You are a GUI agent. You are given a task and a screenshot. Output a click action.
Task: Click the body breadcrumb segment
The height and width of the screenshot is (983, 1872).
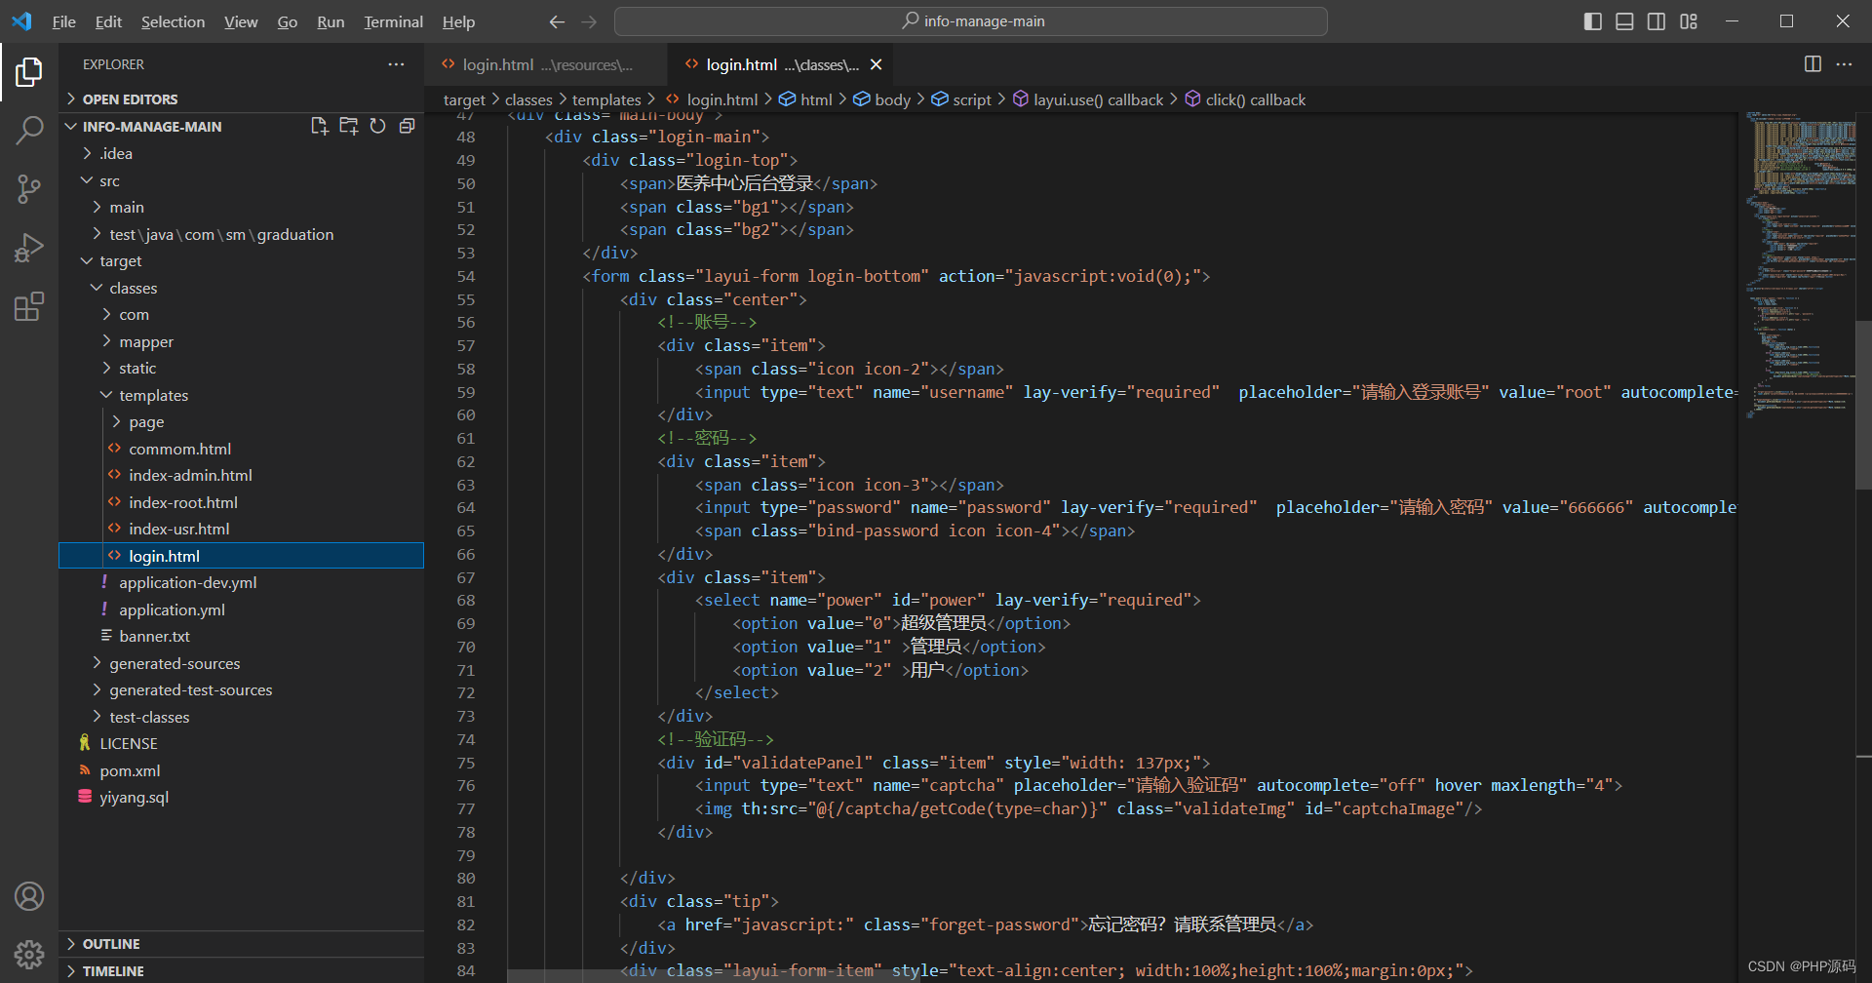(882, 99)
